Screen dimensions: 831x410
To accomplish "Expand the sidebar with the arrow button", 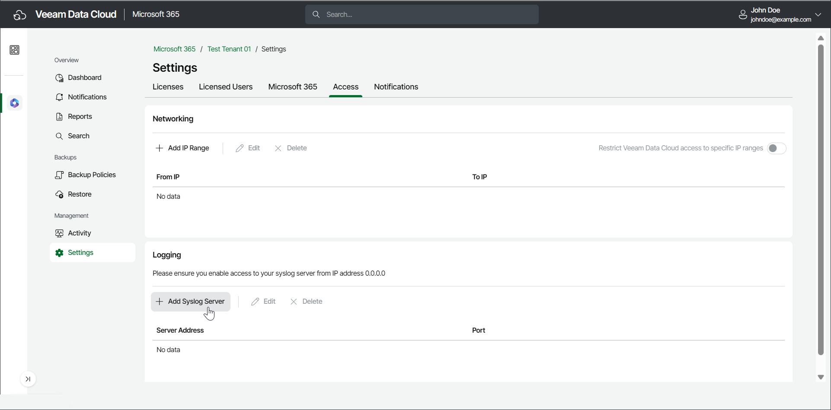I will coord(28,379).
